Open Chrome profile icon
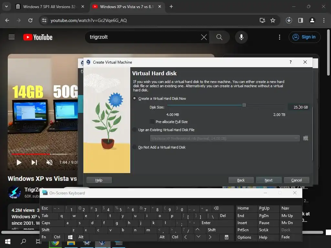The image size is (331, 248). (312, 20)
